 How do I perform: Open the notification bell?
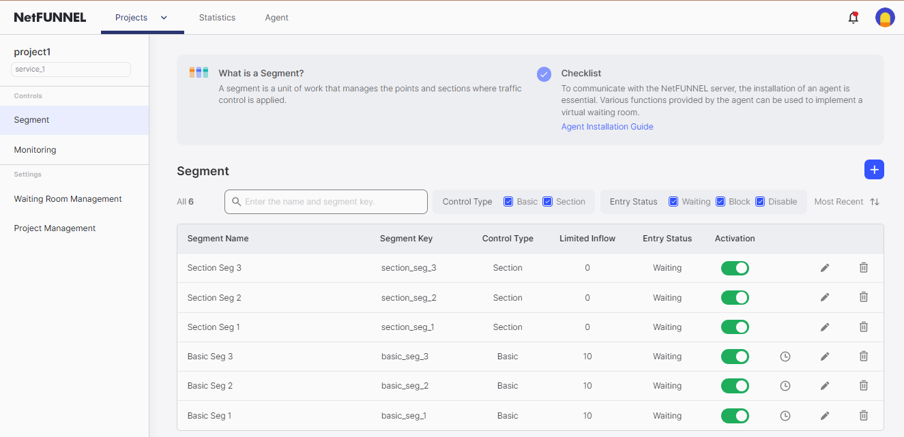(853, 17)
